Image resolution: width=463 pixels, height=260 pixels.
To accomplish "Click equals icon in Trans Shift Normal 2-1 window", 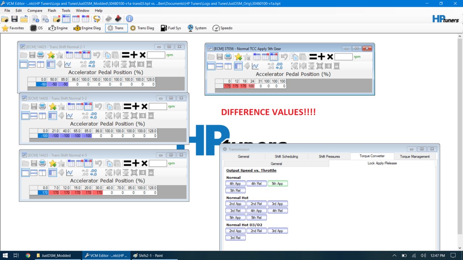I will tap(126, 55).
